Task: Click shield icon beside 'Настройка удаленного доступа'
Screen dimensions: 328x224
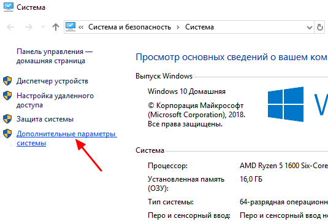Action: [7, 96]
